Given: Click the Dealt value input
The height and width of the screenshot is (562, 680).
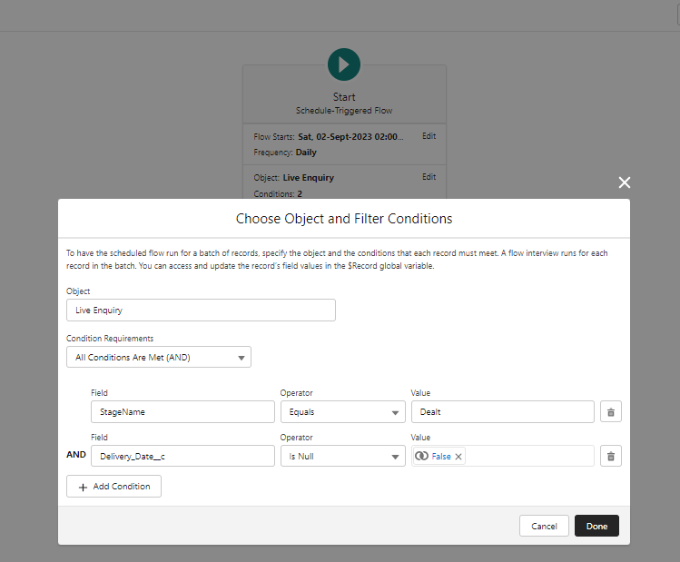Looking at the screenshot, I should 502,412.
